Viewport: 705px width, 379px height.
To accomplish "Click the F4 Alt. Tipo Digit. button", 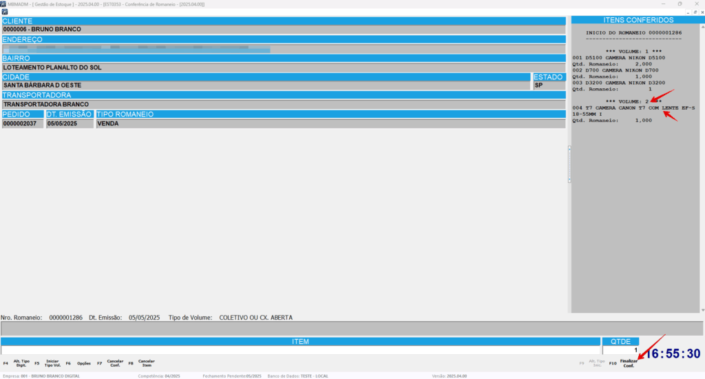I will 17,363.
